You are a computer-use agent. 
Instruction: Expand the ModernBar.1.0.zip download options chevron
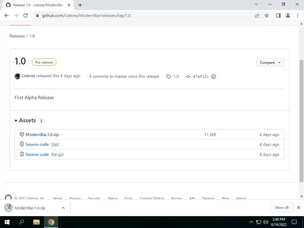[63, 208]
